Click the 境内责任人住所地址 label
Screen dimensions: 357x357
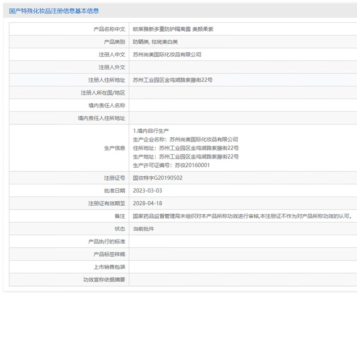[101, 118]
